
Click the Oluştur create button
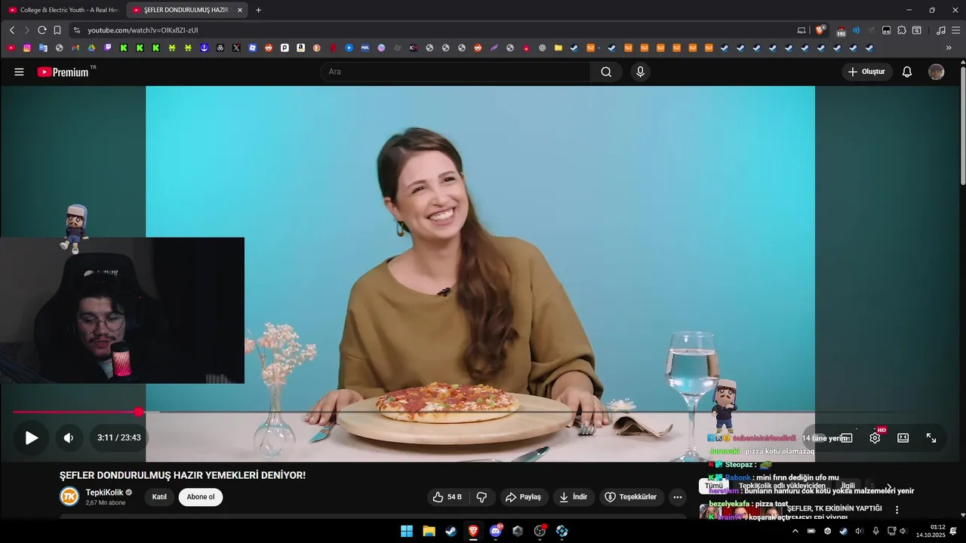tap(867, 72)
